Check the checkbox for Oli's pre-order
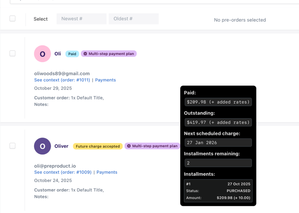 pyautogui.click(x=12, y=54)
